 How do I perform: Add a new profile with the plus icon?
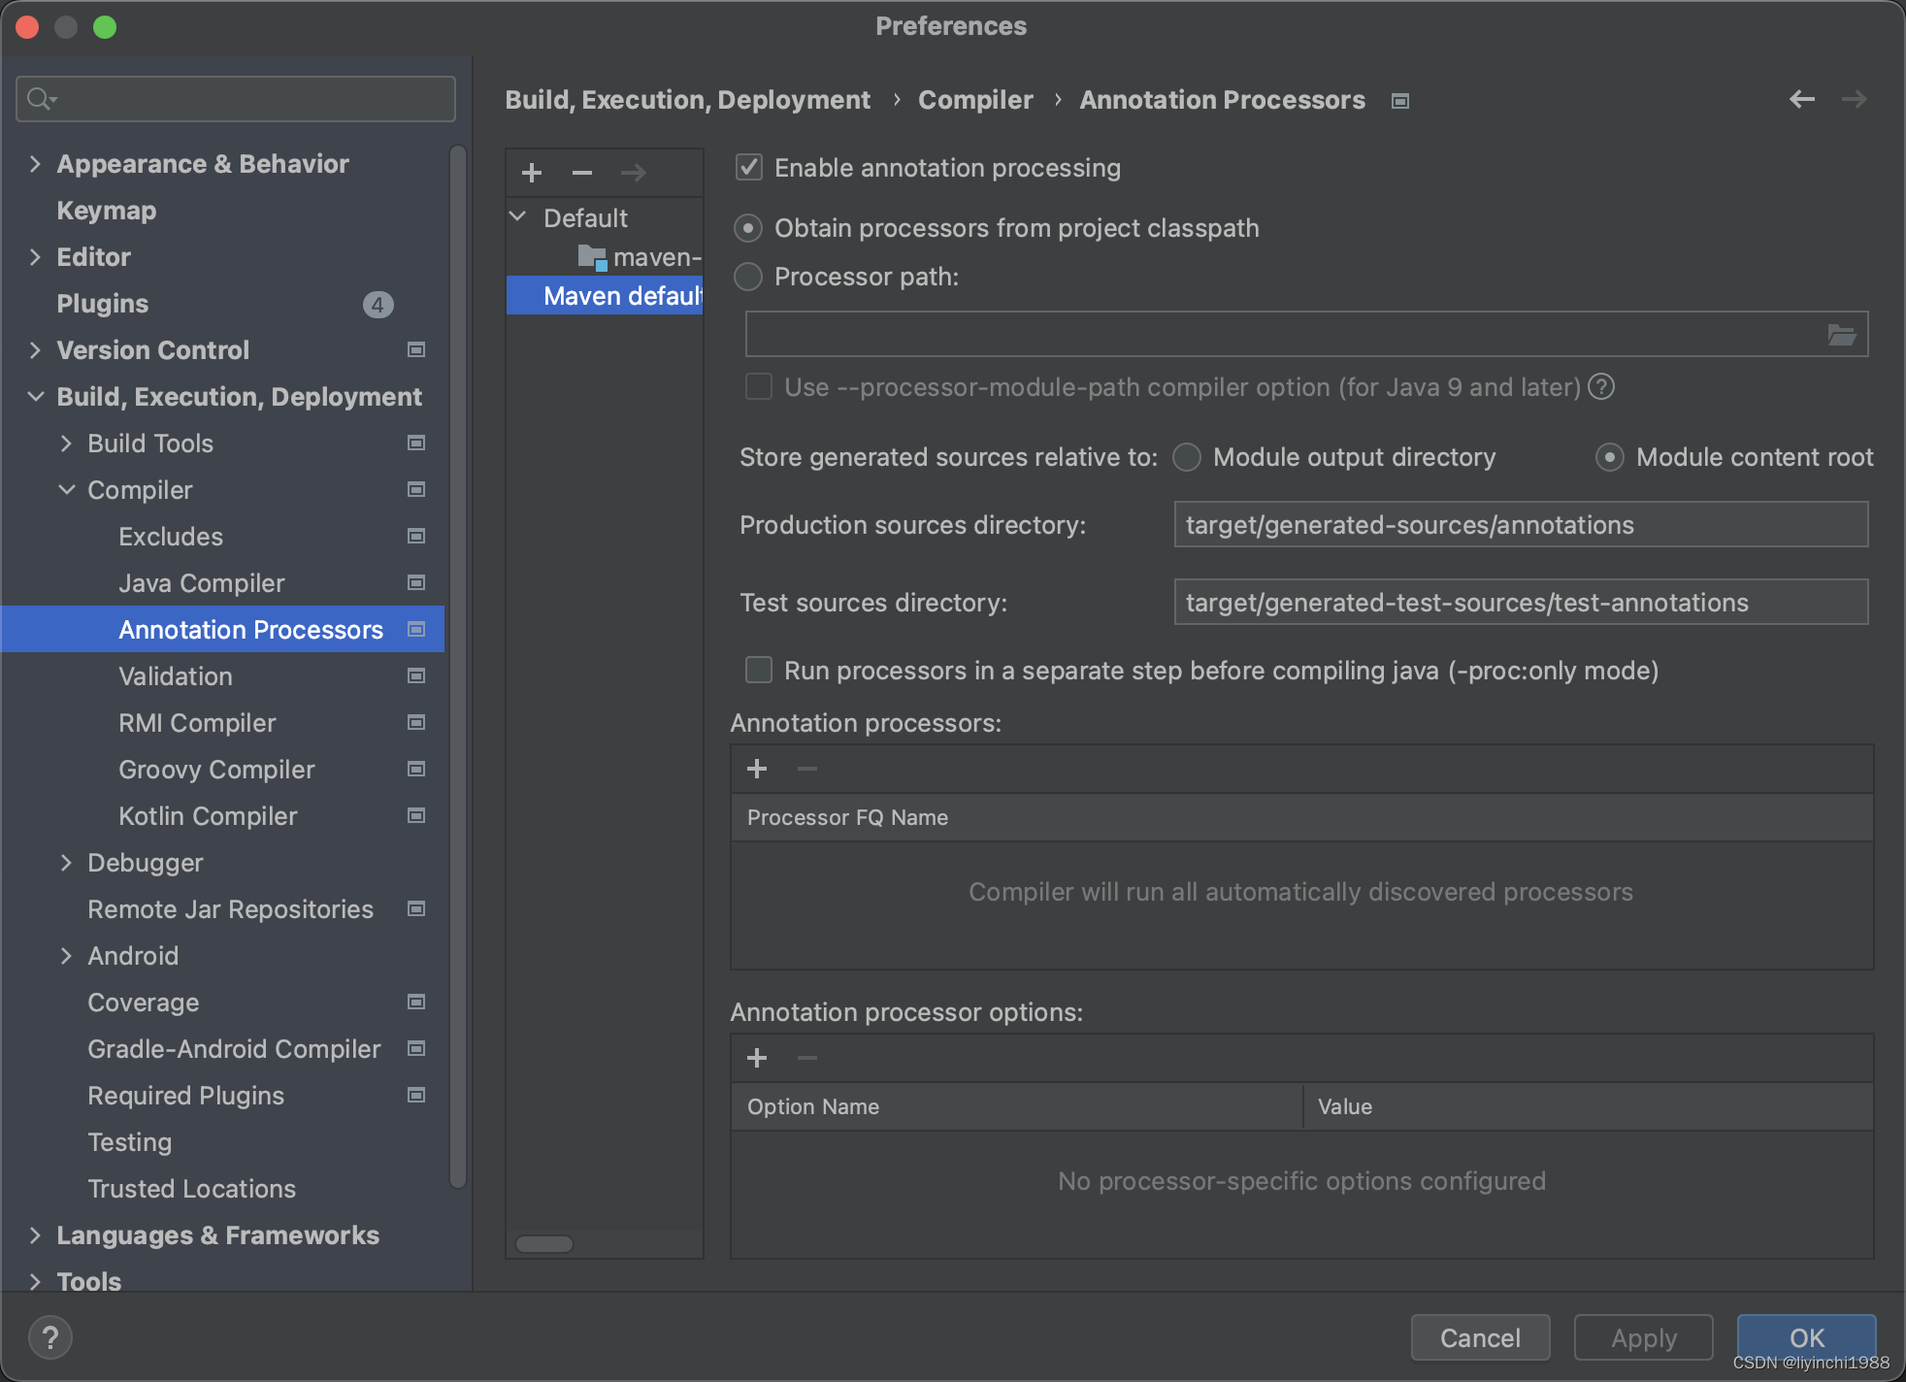pyautogui.click(x=531, y=172)
